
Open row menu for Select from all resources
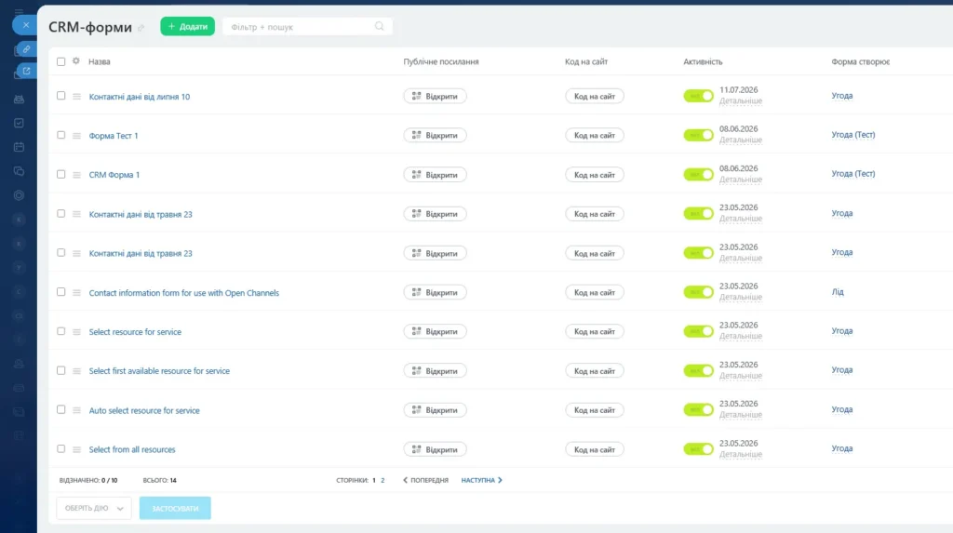[76, 449]
